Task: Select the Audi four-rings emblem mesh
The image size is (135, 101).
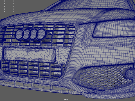Action: 31,35
